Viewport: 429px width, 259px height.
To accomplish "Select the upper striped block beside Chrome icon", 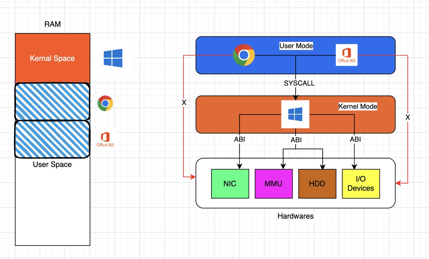I will (53, 102).
